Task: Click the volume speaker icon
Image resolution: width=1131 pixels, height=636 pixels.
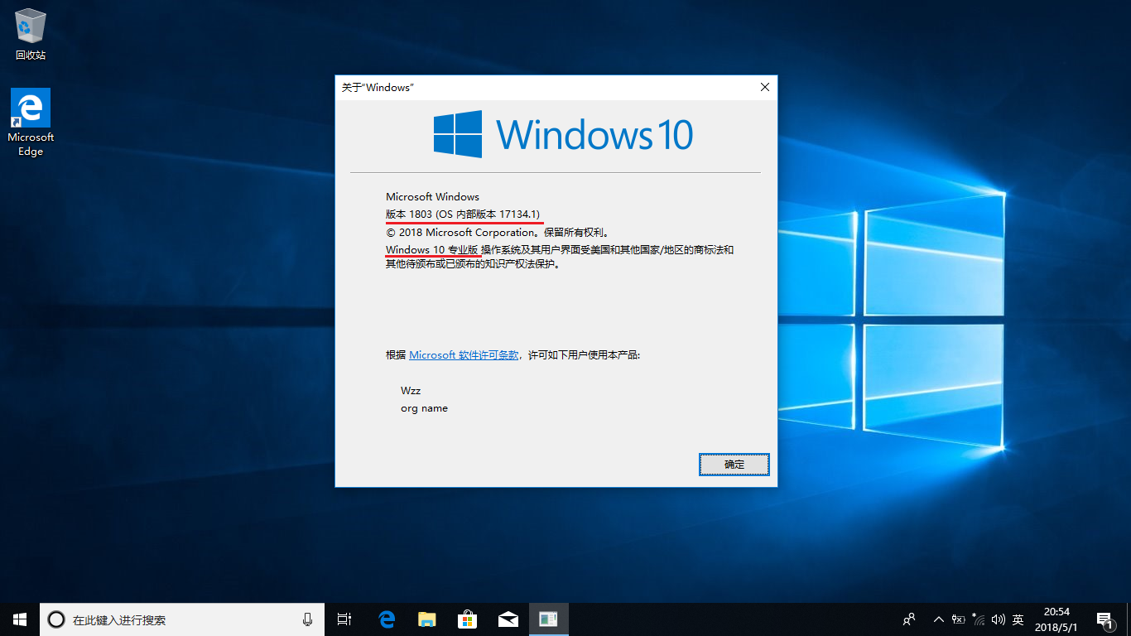Action: click(x=998, y=619)
